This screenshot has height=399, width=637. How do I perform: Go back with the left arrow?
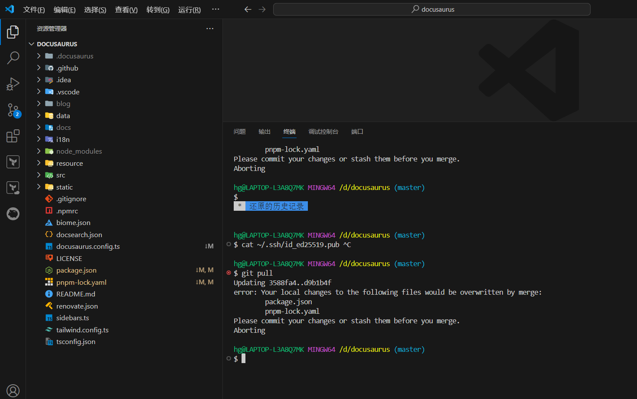pos(248,9)
